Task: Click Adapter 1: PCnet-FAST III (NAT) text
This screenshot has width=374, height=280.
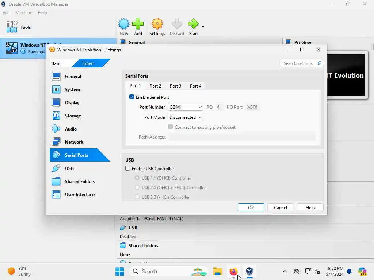Action: (x=152, y=219)
